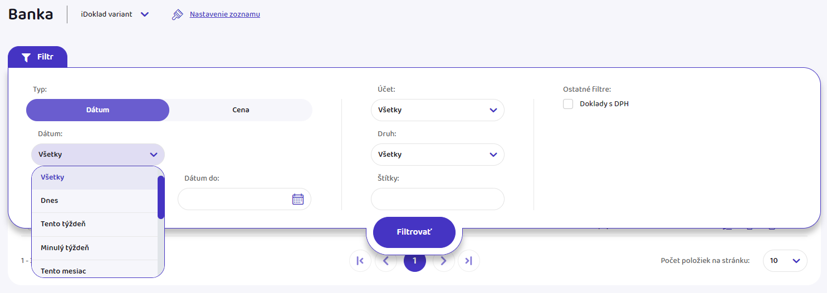827x293 pixels.
Task: Jump to the last page of results
Action: coord(469,261)
